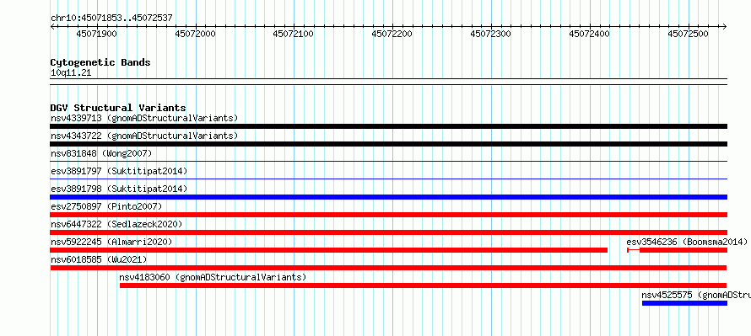Click the 45072500 ruler tick label
This screenshot has width=751, height=336.
click(688, 34)
